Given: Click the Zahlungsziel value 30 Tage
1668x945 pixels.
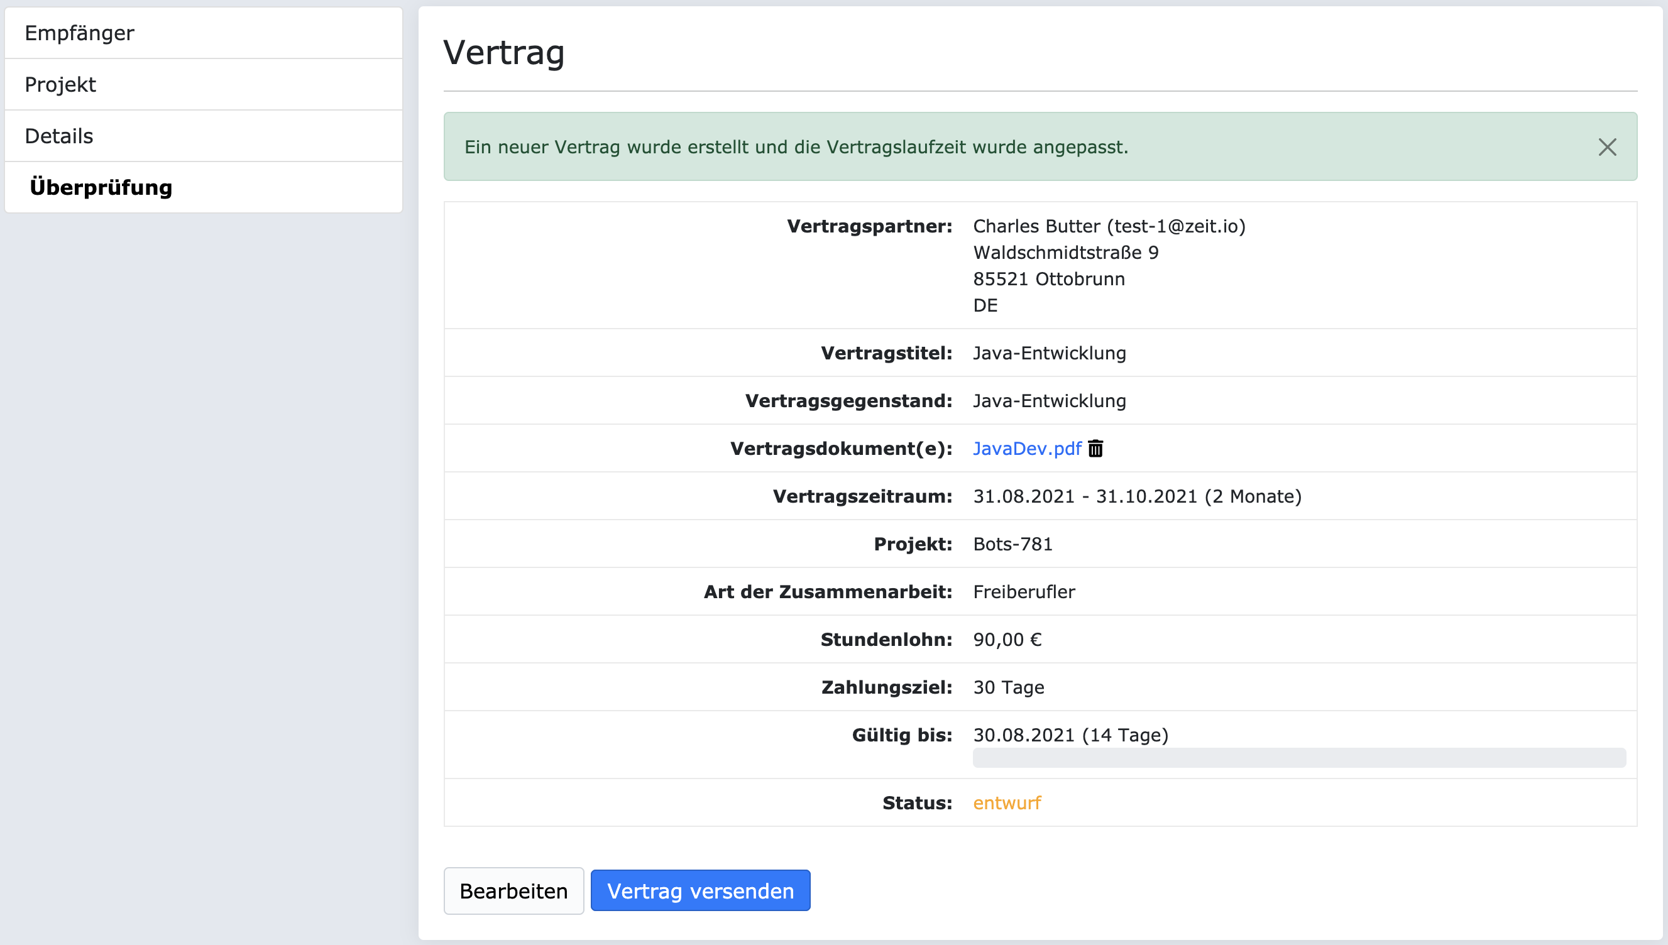Looking at the screenshot, I should click(1009, 687).
